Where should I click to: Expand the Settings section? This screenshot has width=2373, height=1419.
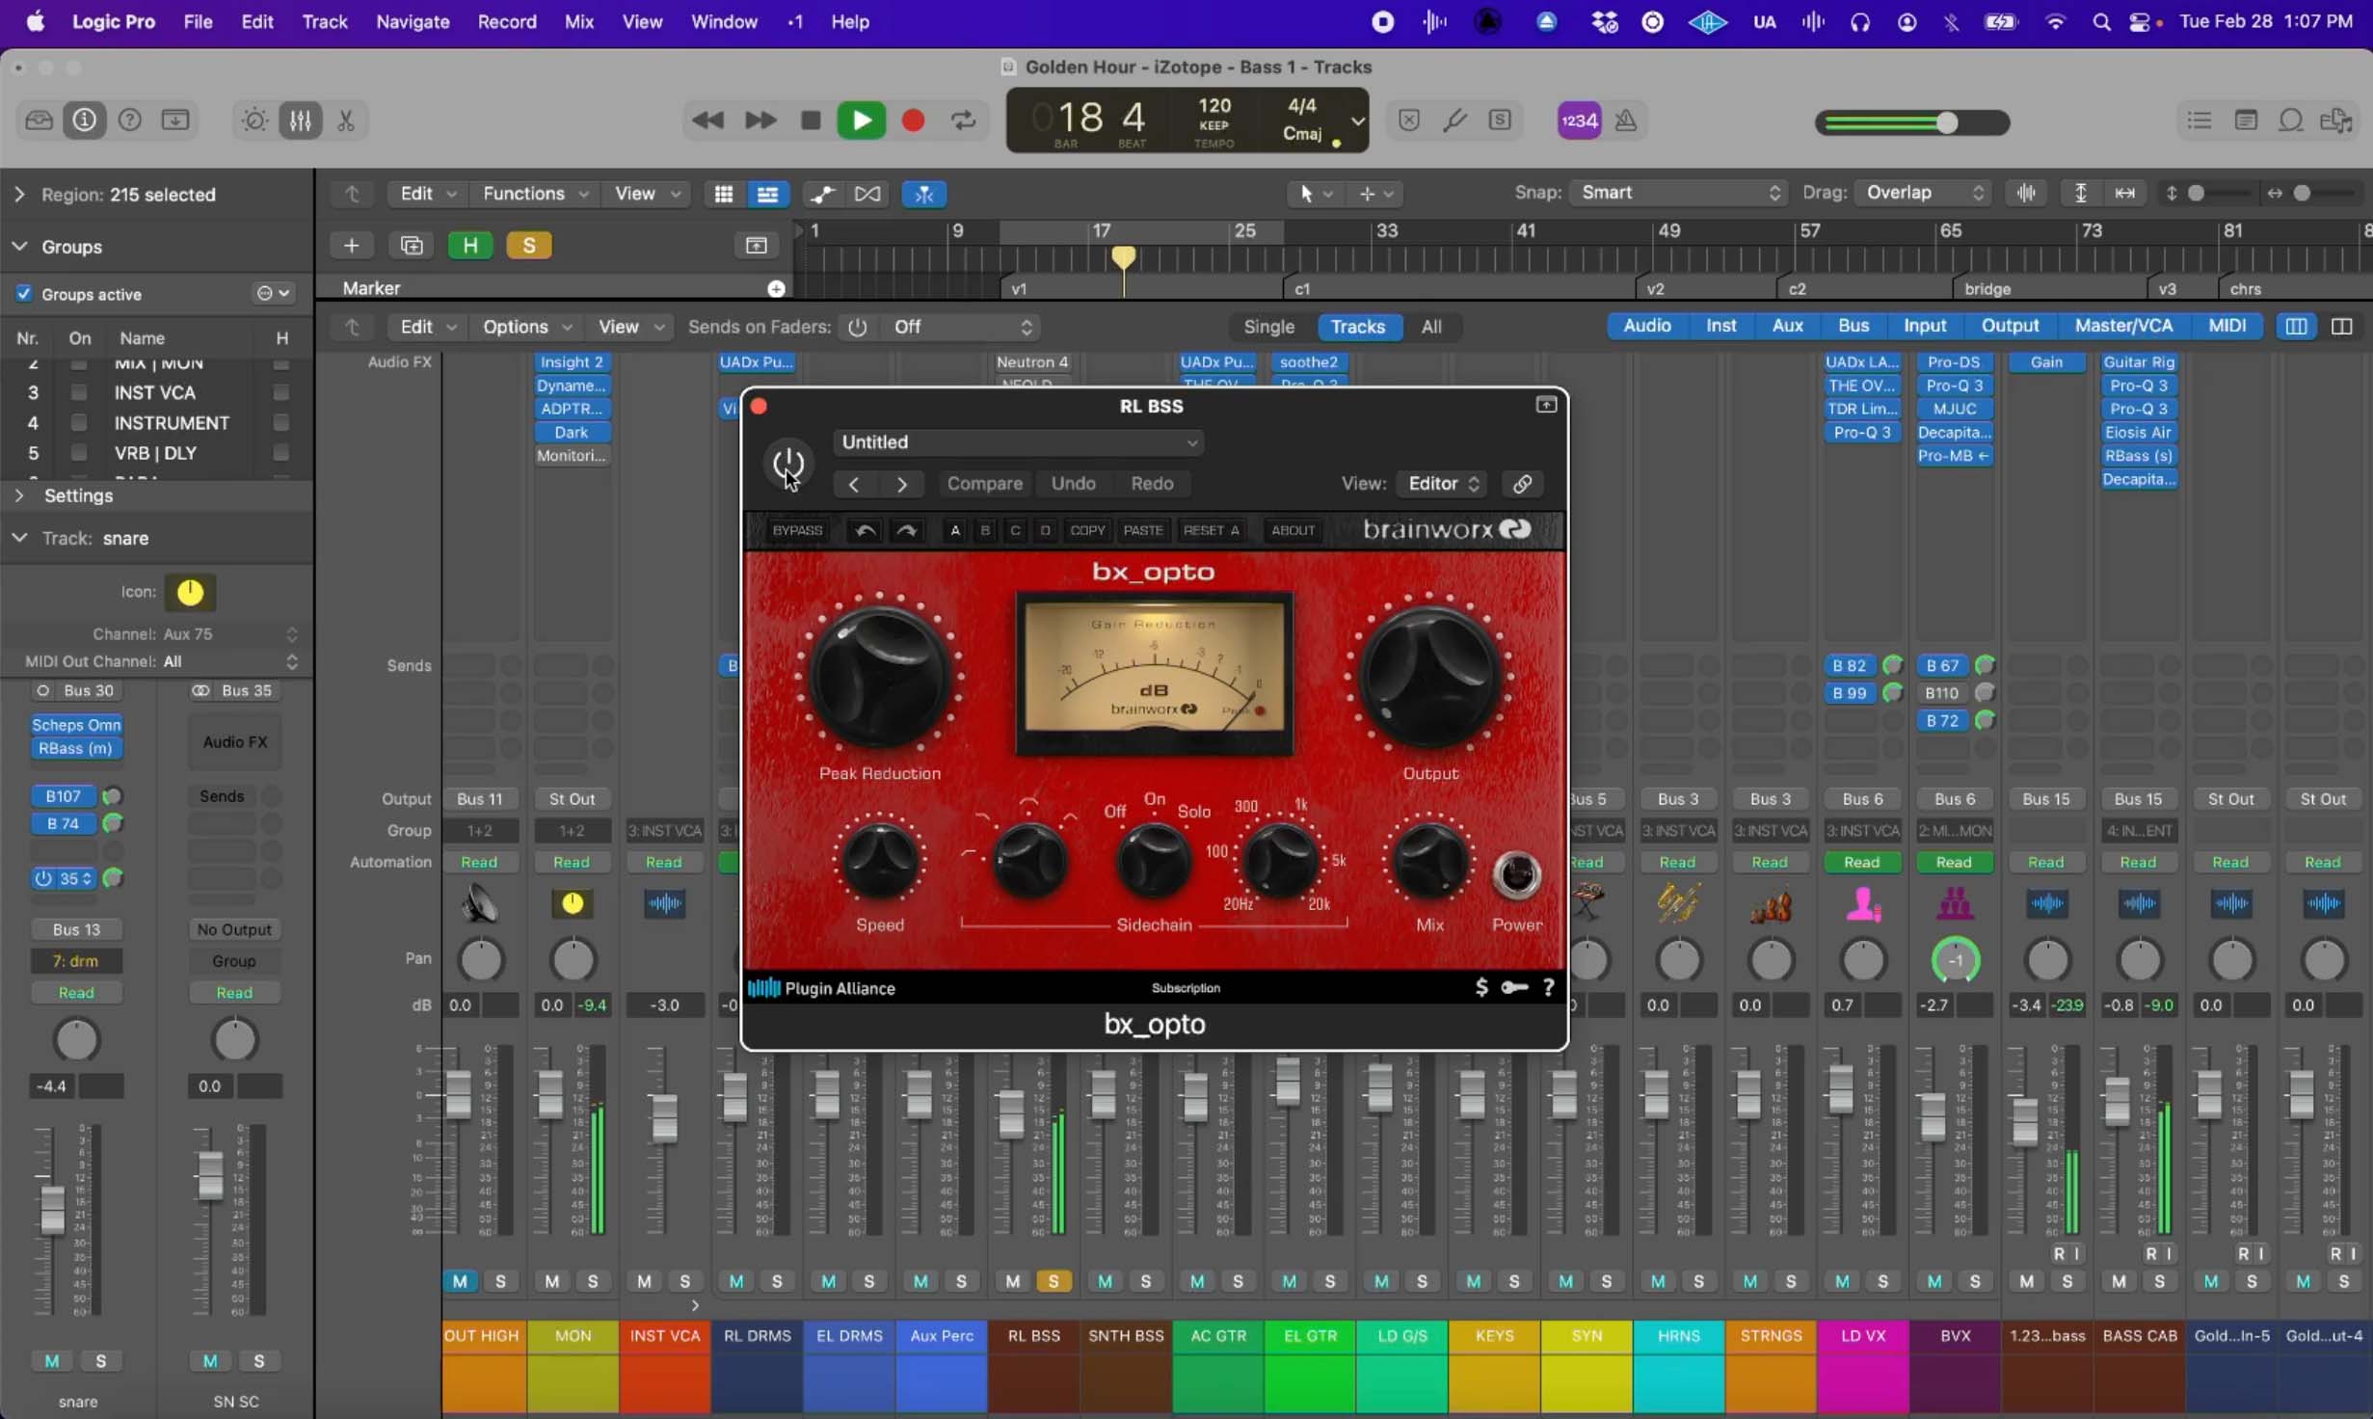pos(19,495)
